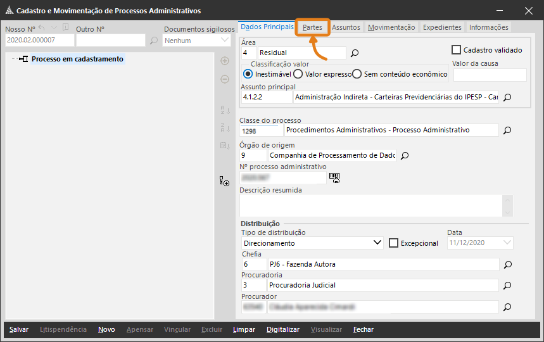Choose the Sem conteúdo econômico option

[357, 74]
